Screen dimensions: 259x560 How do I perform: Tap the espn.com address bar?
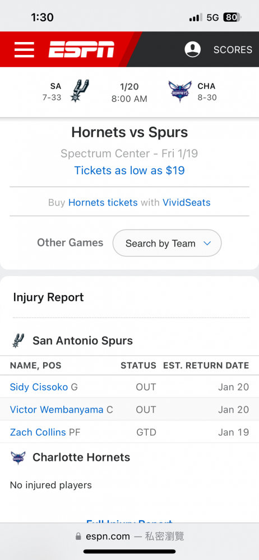(129, 536)
